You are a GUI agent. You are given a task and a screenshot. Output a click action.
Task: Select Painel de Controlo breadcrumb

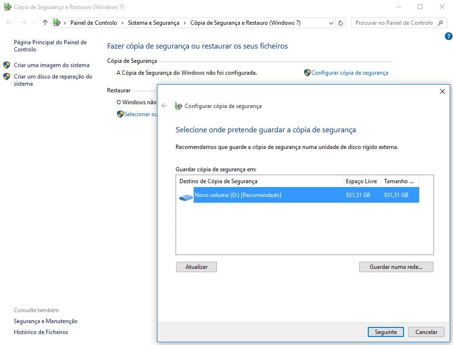click(x=94, y=23)
